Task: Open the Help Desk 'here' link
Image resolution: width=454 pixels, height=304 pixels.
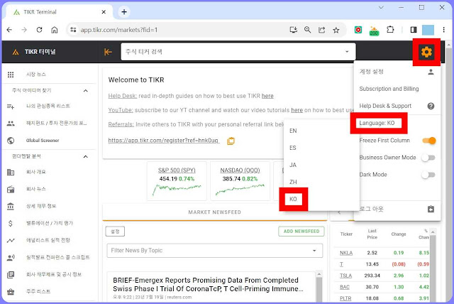Action: 267,96
